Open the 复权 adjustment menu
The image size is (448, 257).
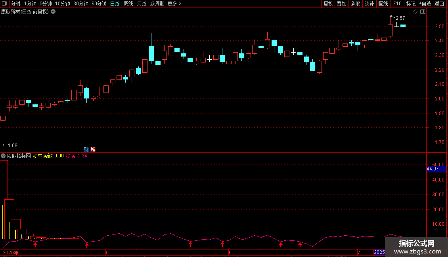coord(328,4)
